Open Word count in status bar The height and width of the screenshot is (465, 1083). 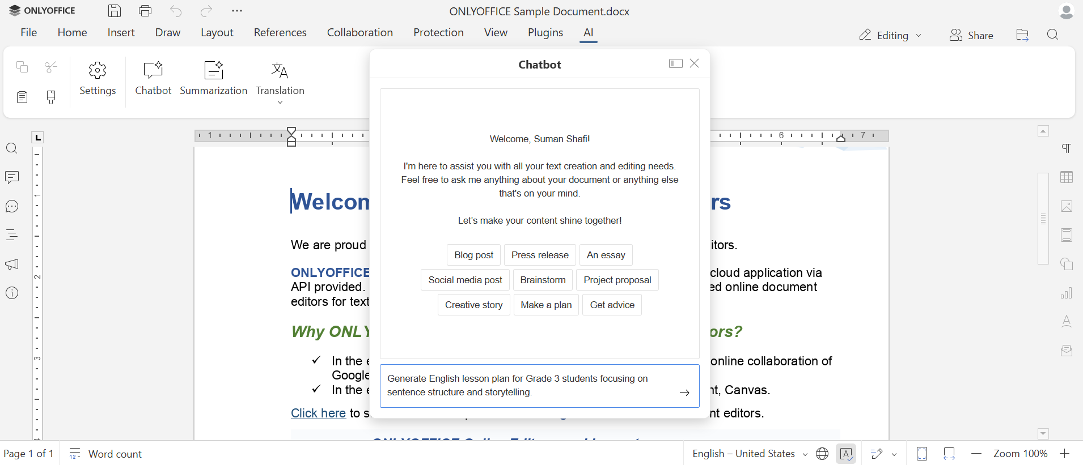tap(106, 454)
